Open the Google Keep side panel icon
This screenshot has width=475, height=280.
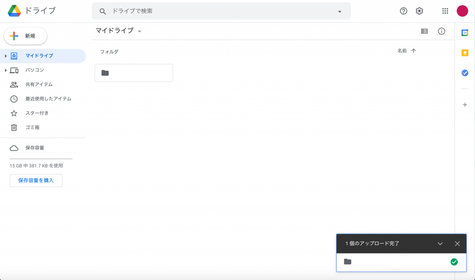(465, 53)
